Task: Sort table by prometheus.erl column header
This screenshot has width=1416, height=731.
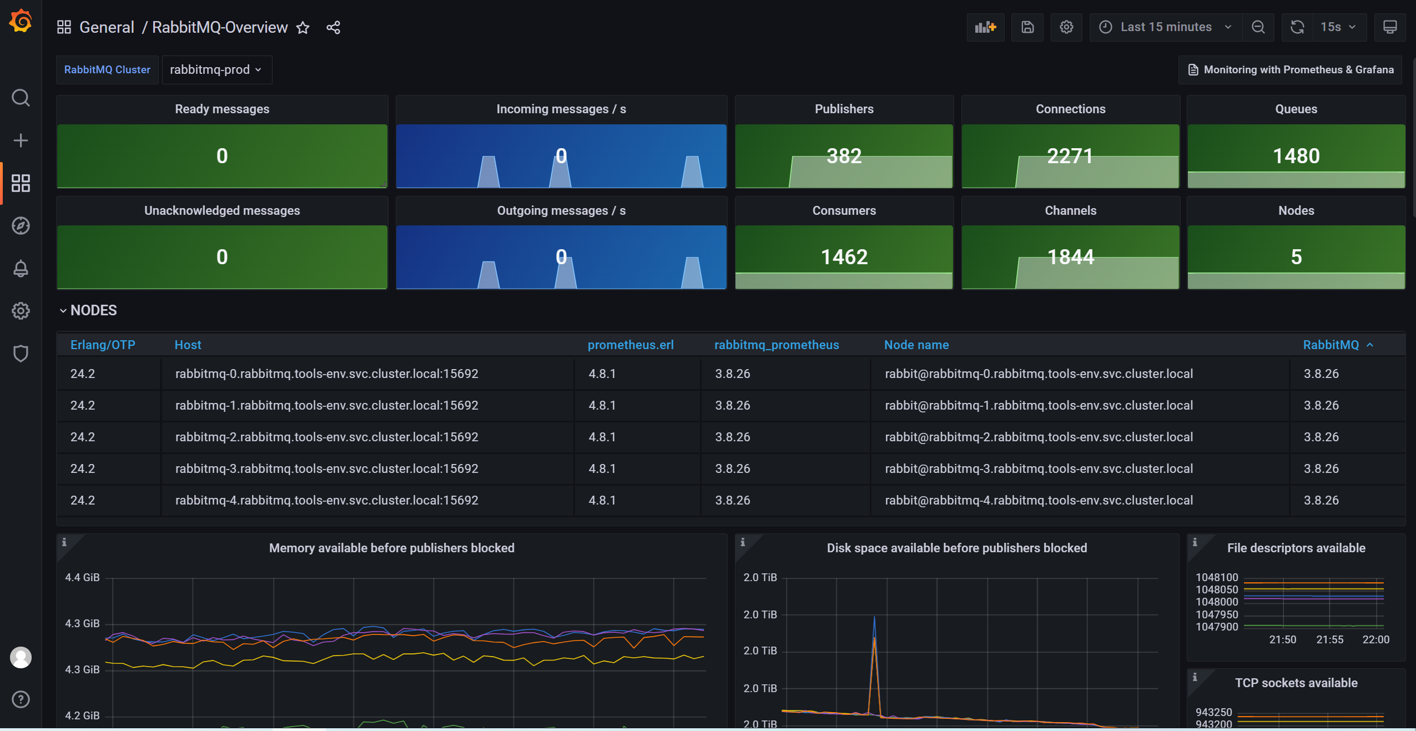Action: pyautogui.click(x=631, y=345)
